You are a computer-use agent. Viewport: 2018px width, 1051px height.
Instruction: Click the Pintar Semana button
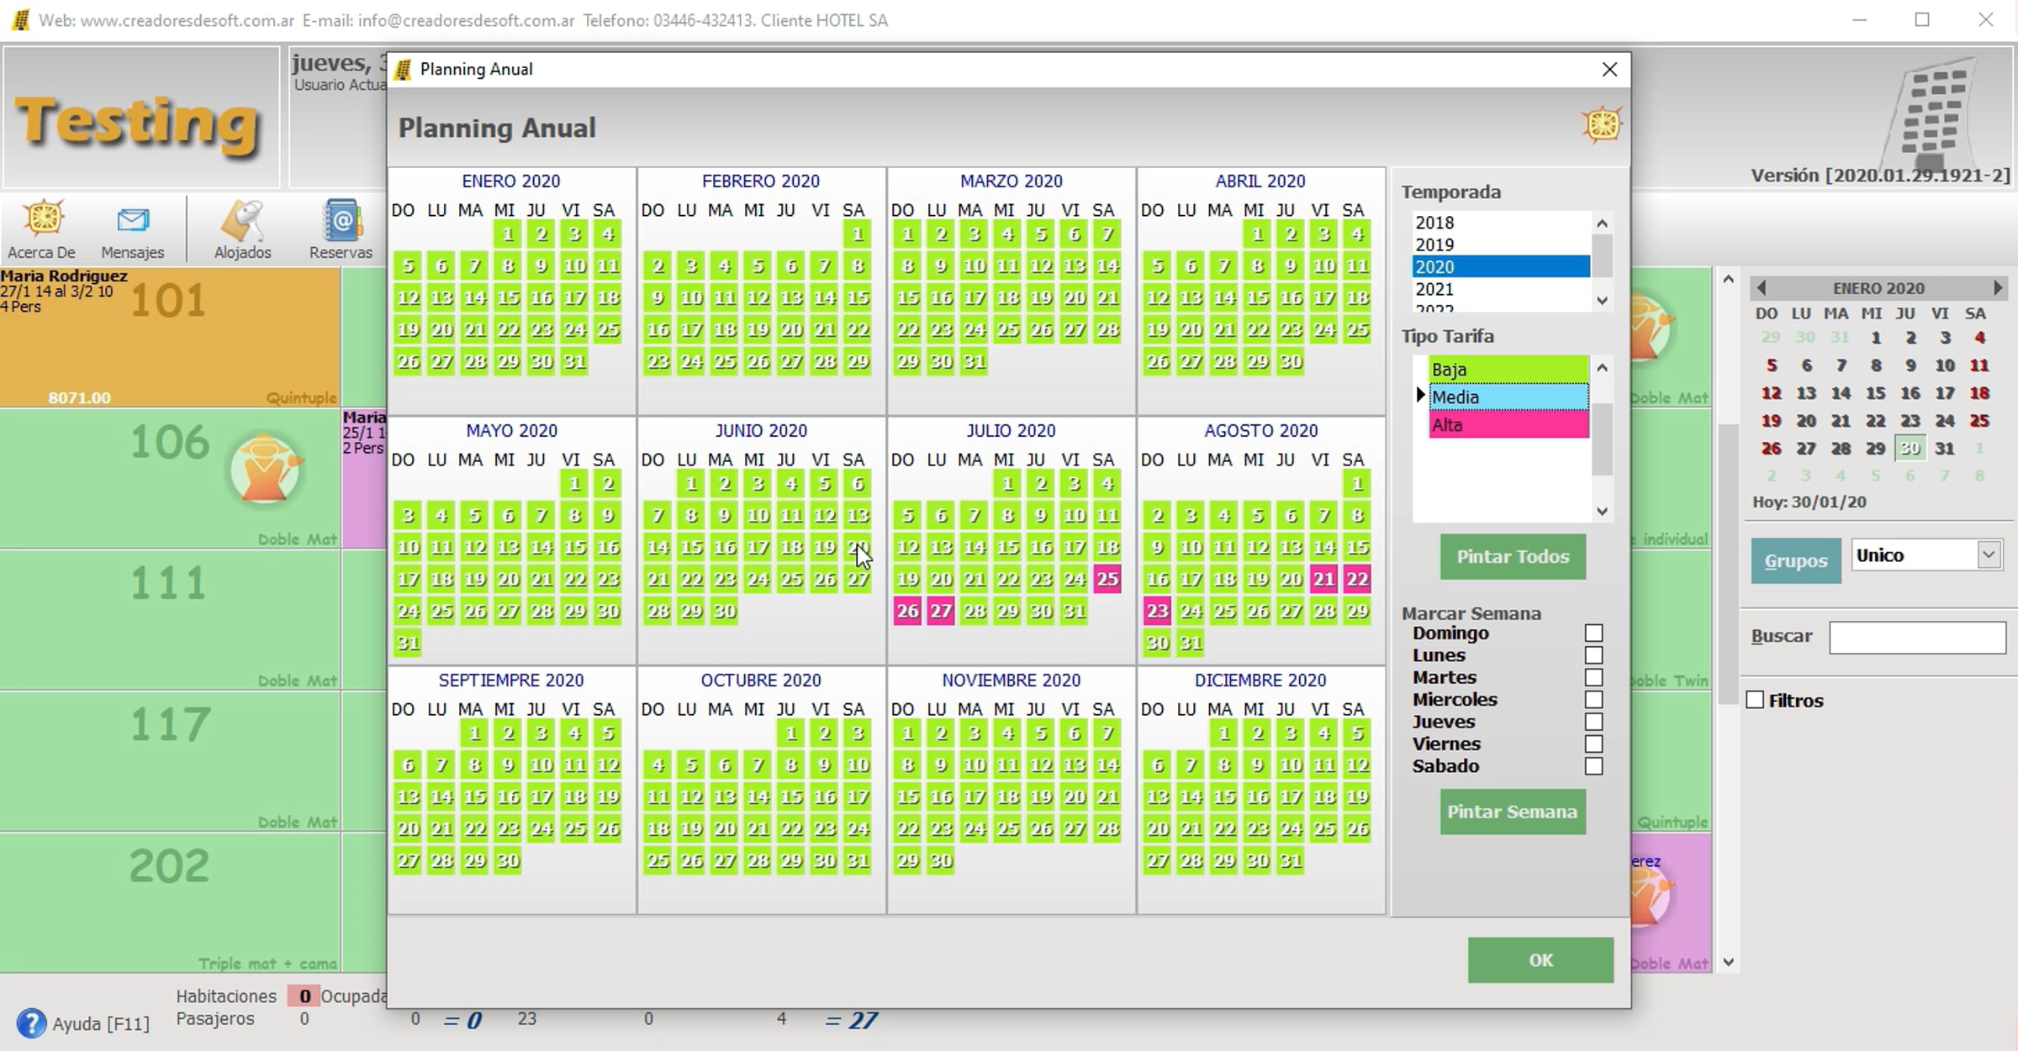pyautogui.click(x=1513, y=812)
